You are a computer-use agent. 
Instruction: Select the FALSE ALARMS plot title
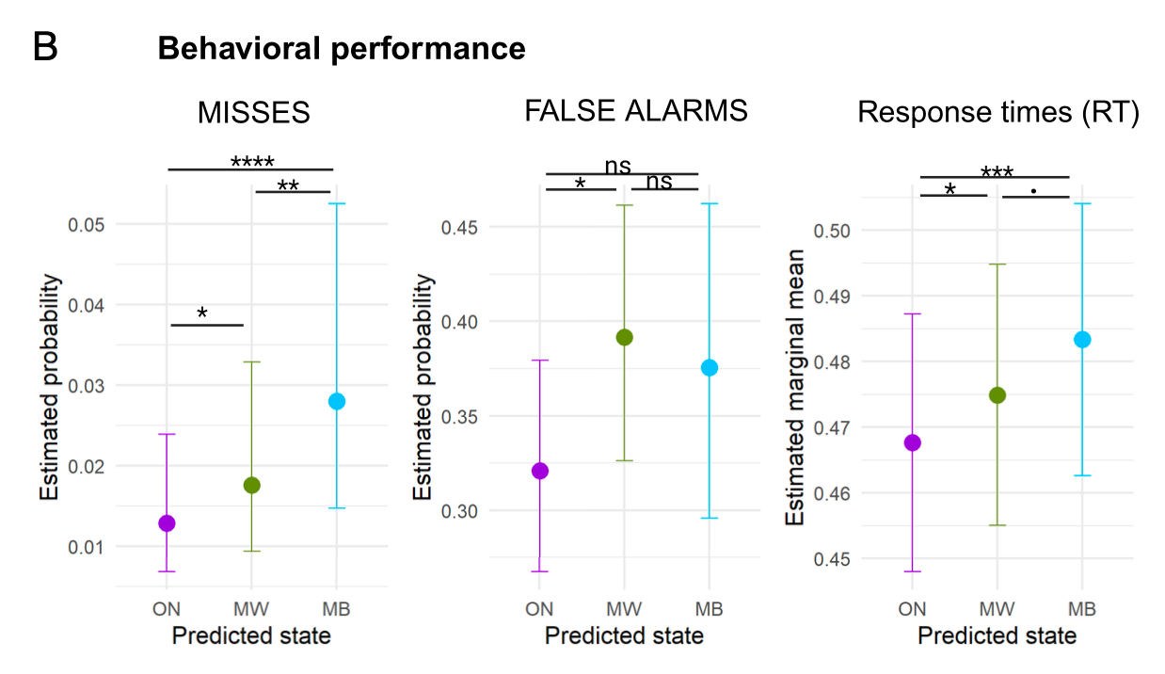pyautogui.click(x=636, y=111)
